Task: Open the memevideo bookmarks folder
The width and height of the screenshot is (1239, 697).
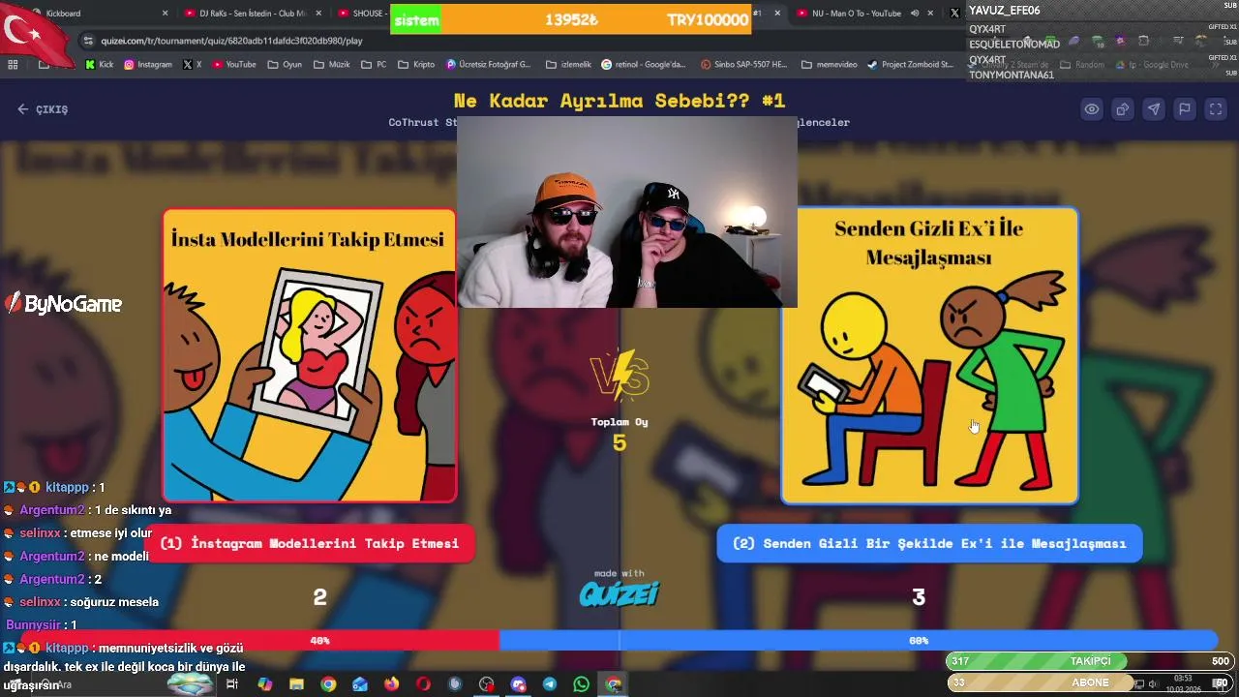Action: point(830,65)
